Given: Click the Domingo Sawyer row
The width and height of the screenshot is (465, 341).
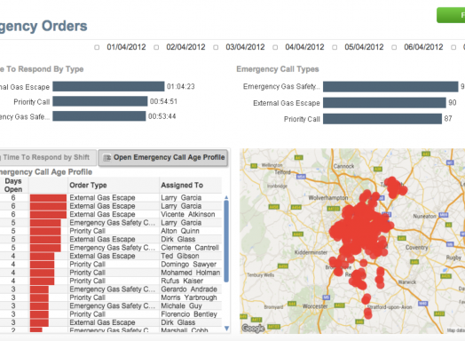Looking at the screenshot, I should click(111, 264).
